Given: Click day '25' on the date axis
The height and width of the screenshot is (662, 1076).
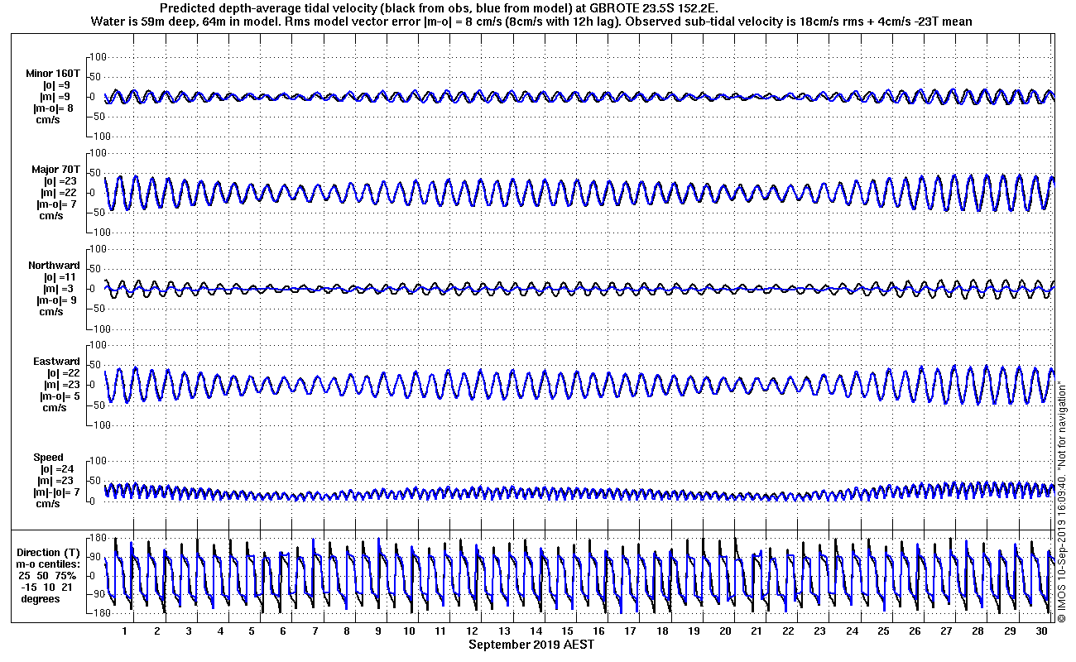Looking at the screenshot, I should (883, 631).
